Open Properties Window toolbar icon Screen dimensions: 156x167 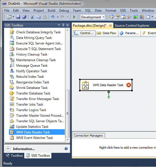[117, 17]
